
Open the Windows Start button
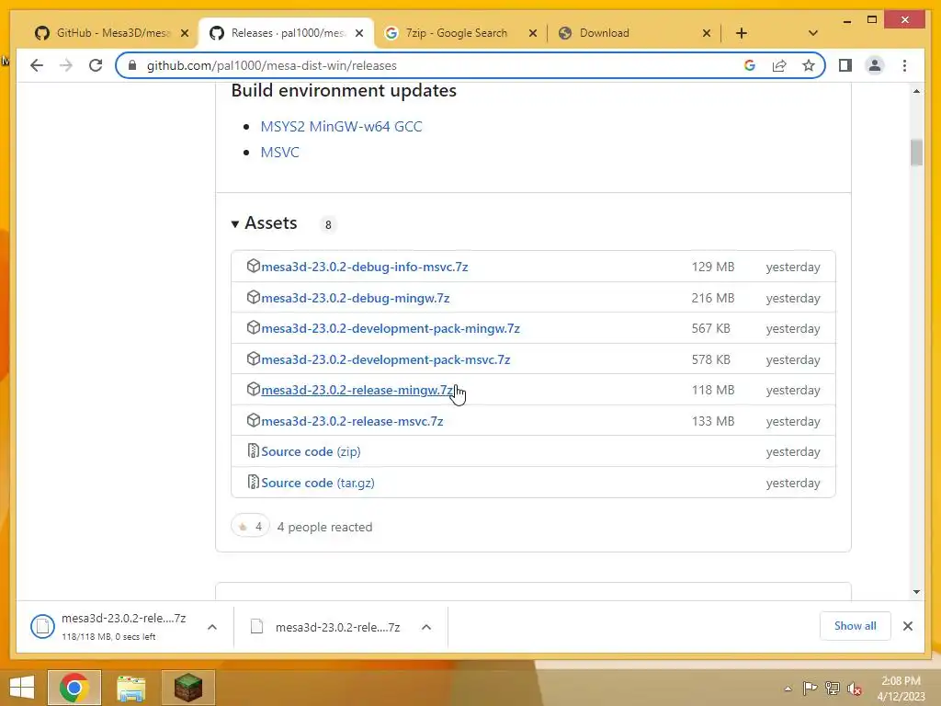coord(22,688)
